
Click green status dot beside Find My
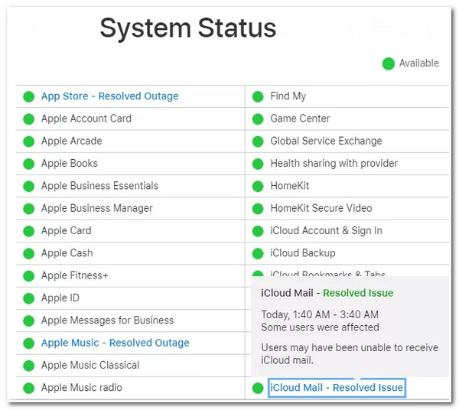(x=258, y=96)
